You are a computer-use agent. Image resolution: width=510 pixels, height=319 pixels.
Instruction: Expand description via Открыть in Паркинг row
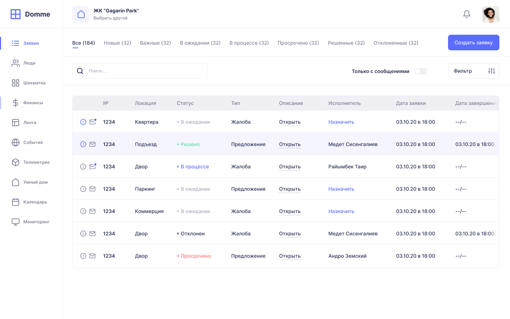[x=289, y=189]
